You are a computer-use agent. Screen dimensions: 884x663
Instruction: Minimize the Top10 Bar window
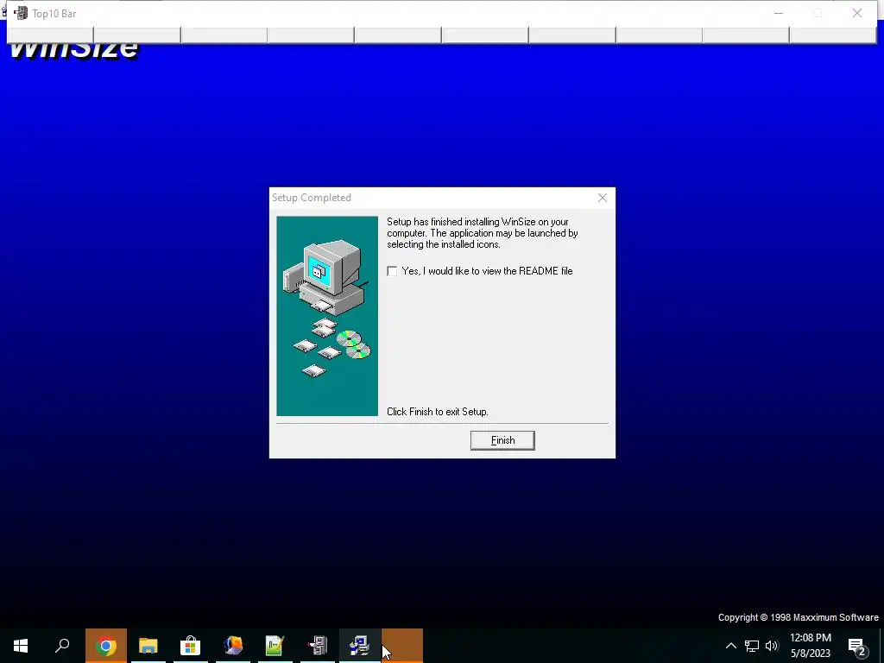click(x=779, y=13)
